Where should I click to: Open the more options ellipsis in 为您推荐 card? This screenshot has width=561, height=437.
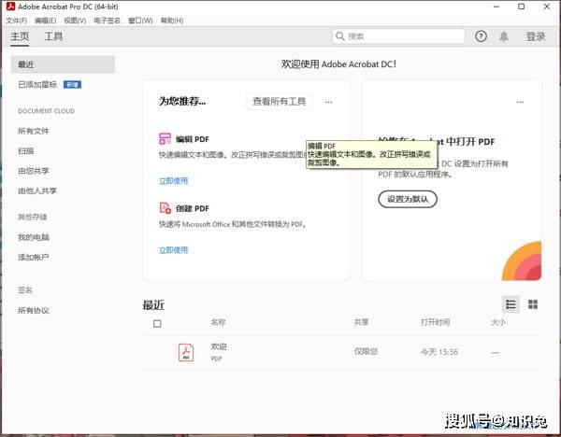pyautogui.click(x=328, y=101)
